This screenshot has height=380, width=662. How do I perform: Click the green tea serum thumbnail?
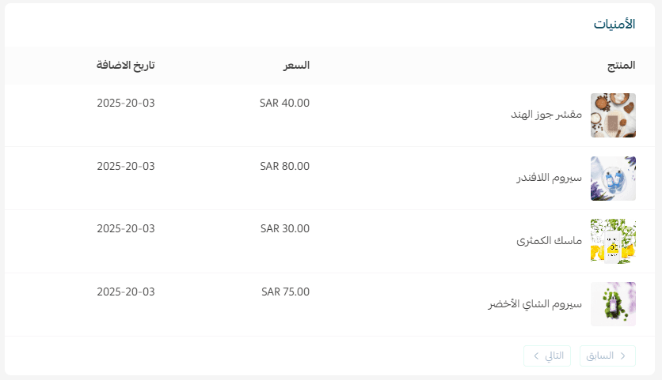pyautogui.click(x=613, y=304)
